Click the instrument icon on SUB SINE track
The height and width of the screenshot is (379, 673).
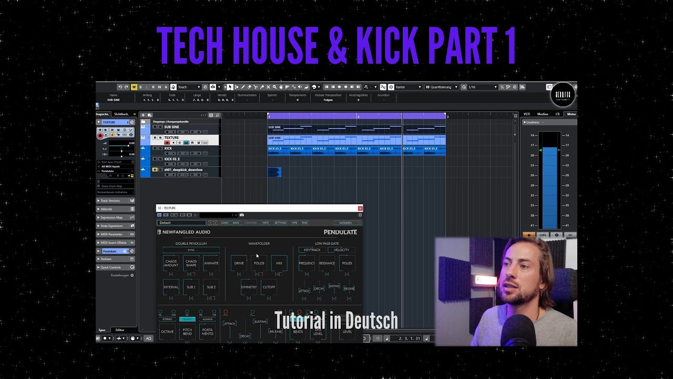tap(143, 127)
